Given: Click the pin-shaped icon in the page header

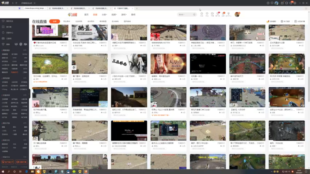Looking at the screenshot, I should pyautogui.click(x=228, y=14).
